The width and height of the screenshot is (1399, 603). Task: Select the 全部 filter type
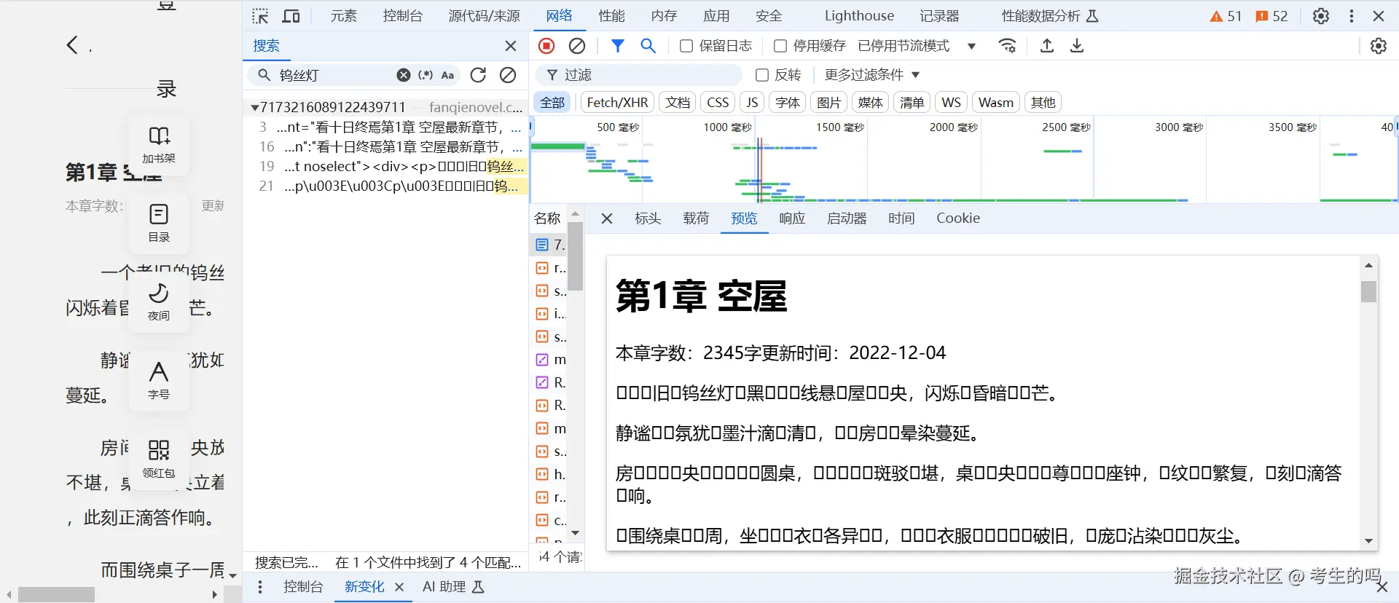coord(552,103)
